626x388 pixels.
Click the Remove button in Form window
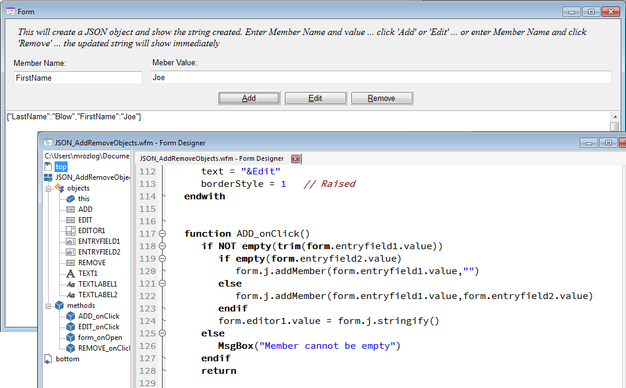coord(382,98)
